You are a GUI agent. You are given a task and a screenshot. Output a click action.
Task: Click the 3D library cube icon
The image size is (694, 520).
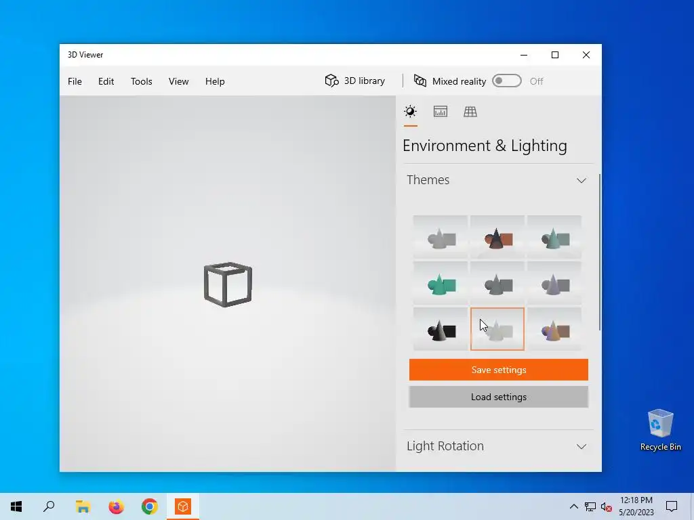331,81
